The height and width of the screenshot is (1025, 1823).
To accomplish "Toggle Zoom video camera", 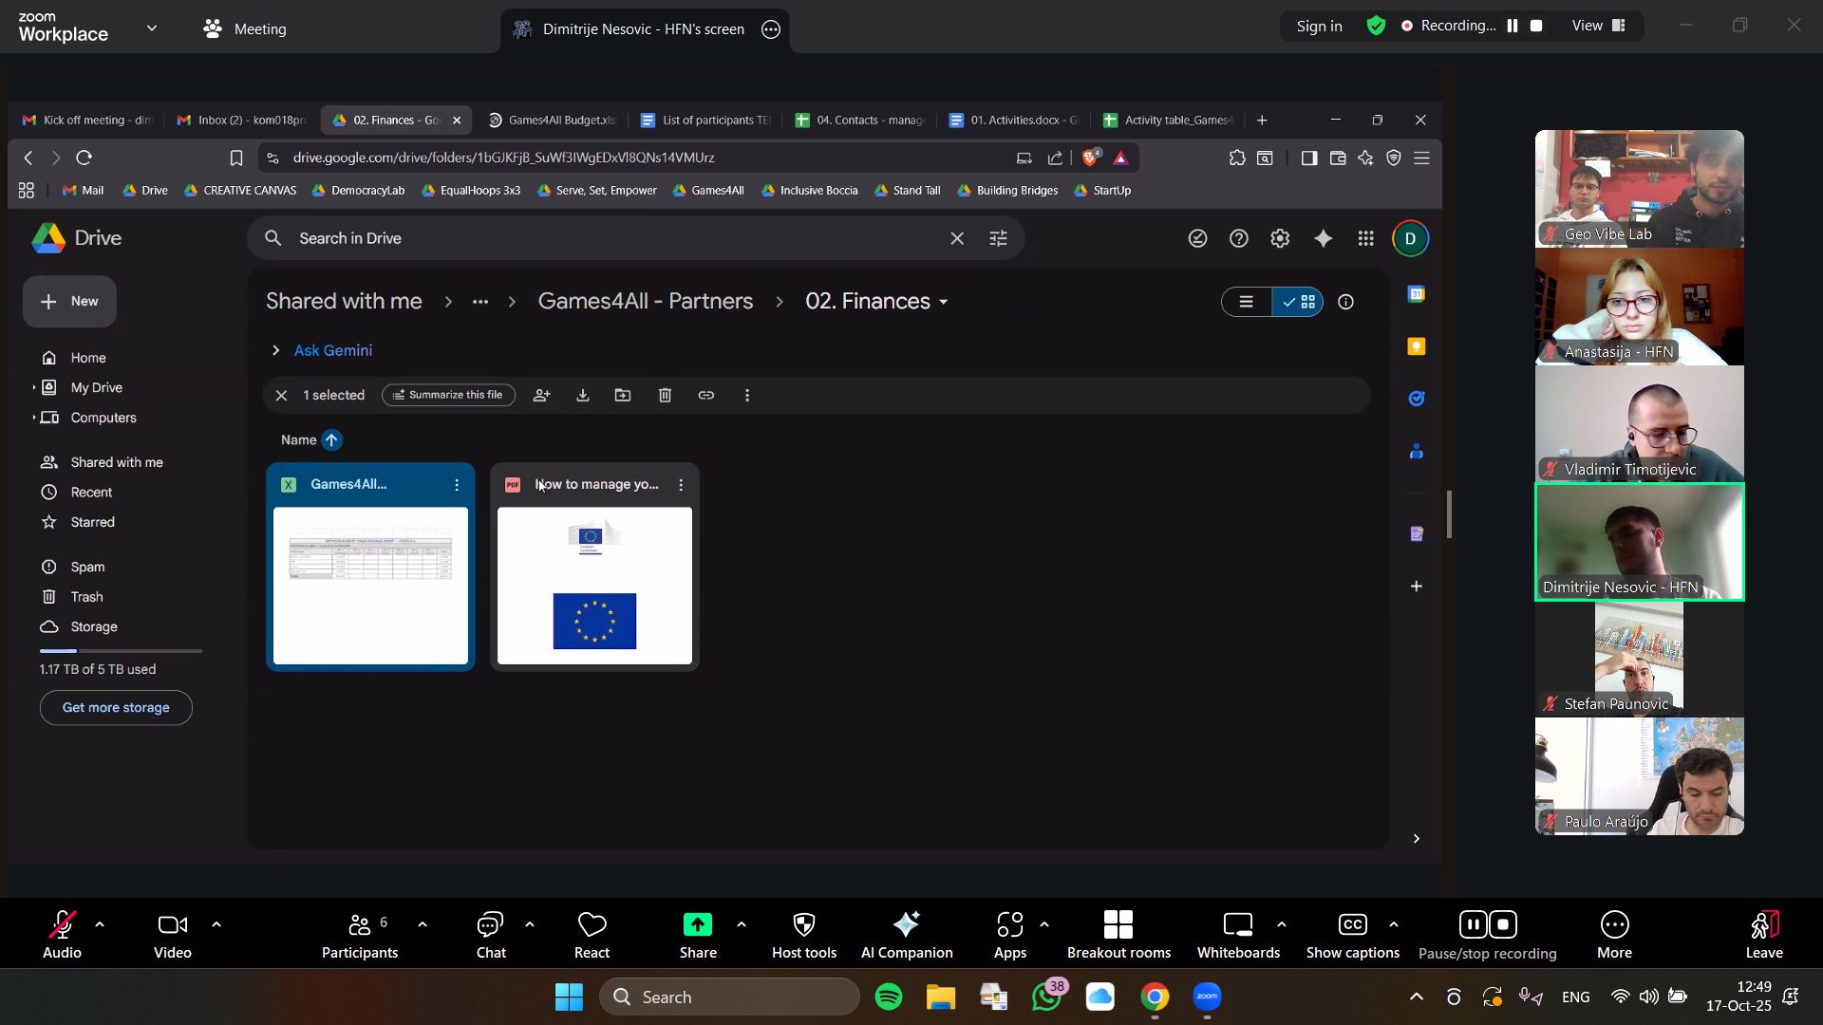I will 173,934.
